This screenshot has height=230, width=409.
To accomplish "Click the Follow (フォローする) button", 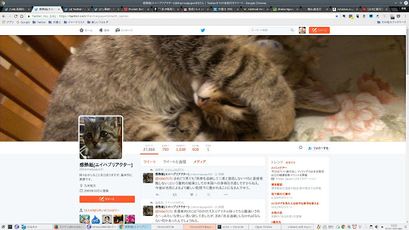I will pos(318,148).
